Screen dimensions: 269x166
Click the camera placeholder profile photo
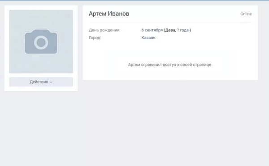[41, 41]
